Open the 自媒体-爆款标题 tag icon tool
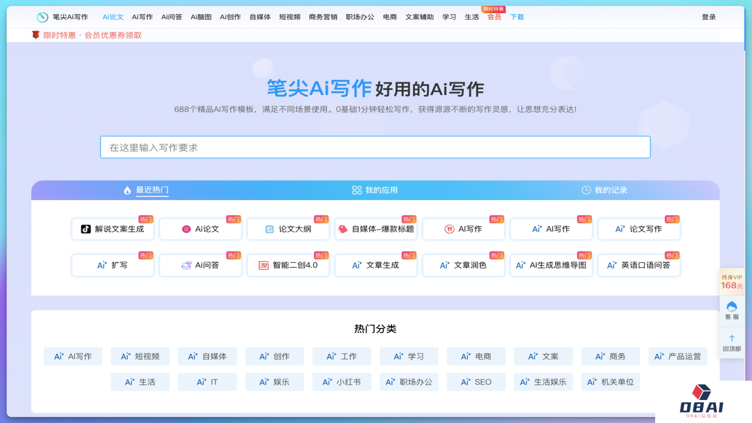The width and height of the screenshot is (752, 423). point(343,229)
